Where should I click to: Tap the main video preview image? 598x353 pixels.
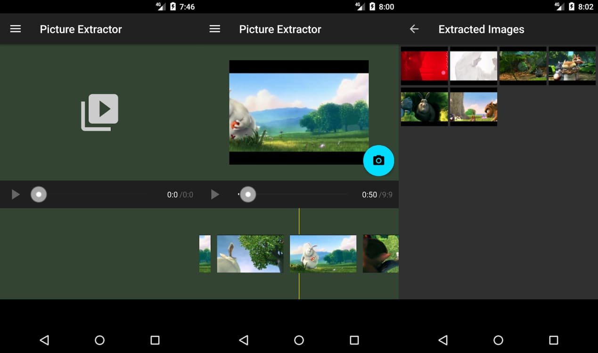299,112
